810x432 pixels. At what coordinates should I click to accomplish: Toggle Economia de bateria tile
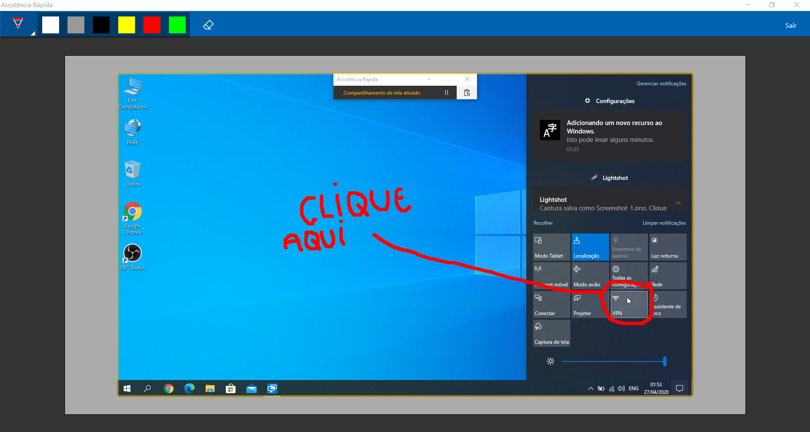629,247
